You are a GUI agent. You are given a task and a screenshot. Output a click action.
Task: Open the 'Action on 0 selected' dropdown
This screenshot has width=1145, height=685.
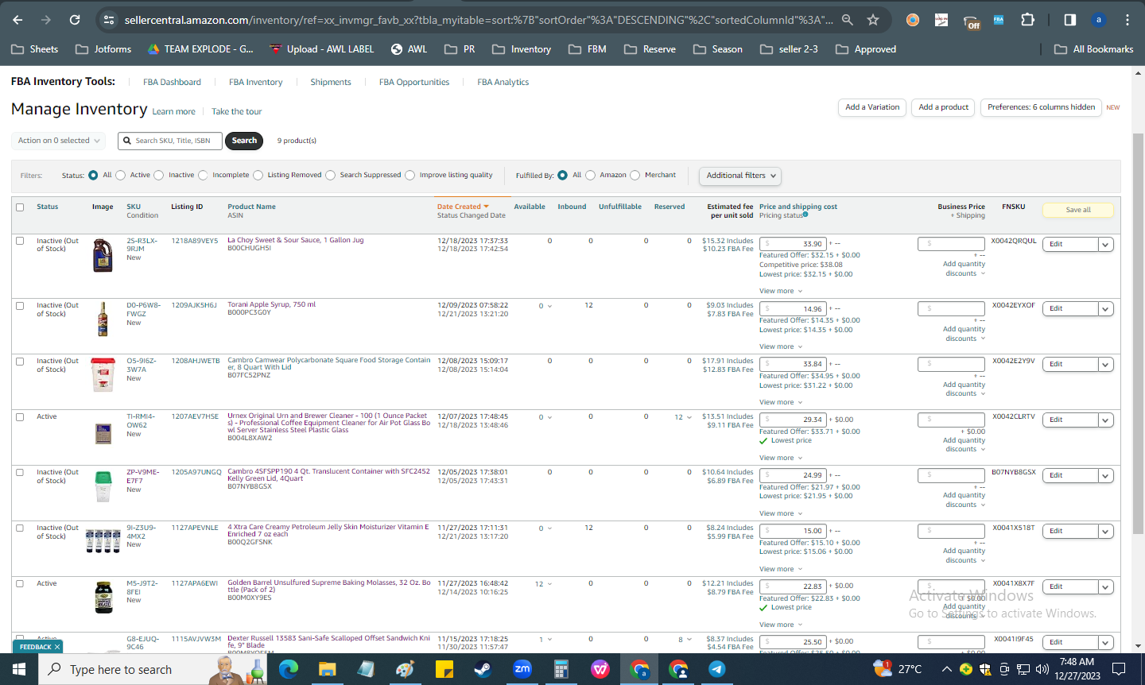tap(59, 141)
